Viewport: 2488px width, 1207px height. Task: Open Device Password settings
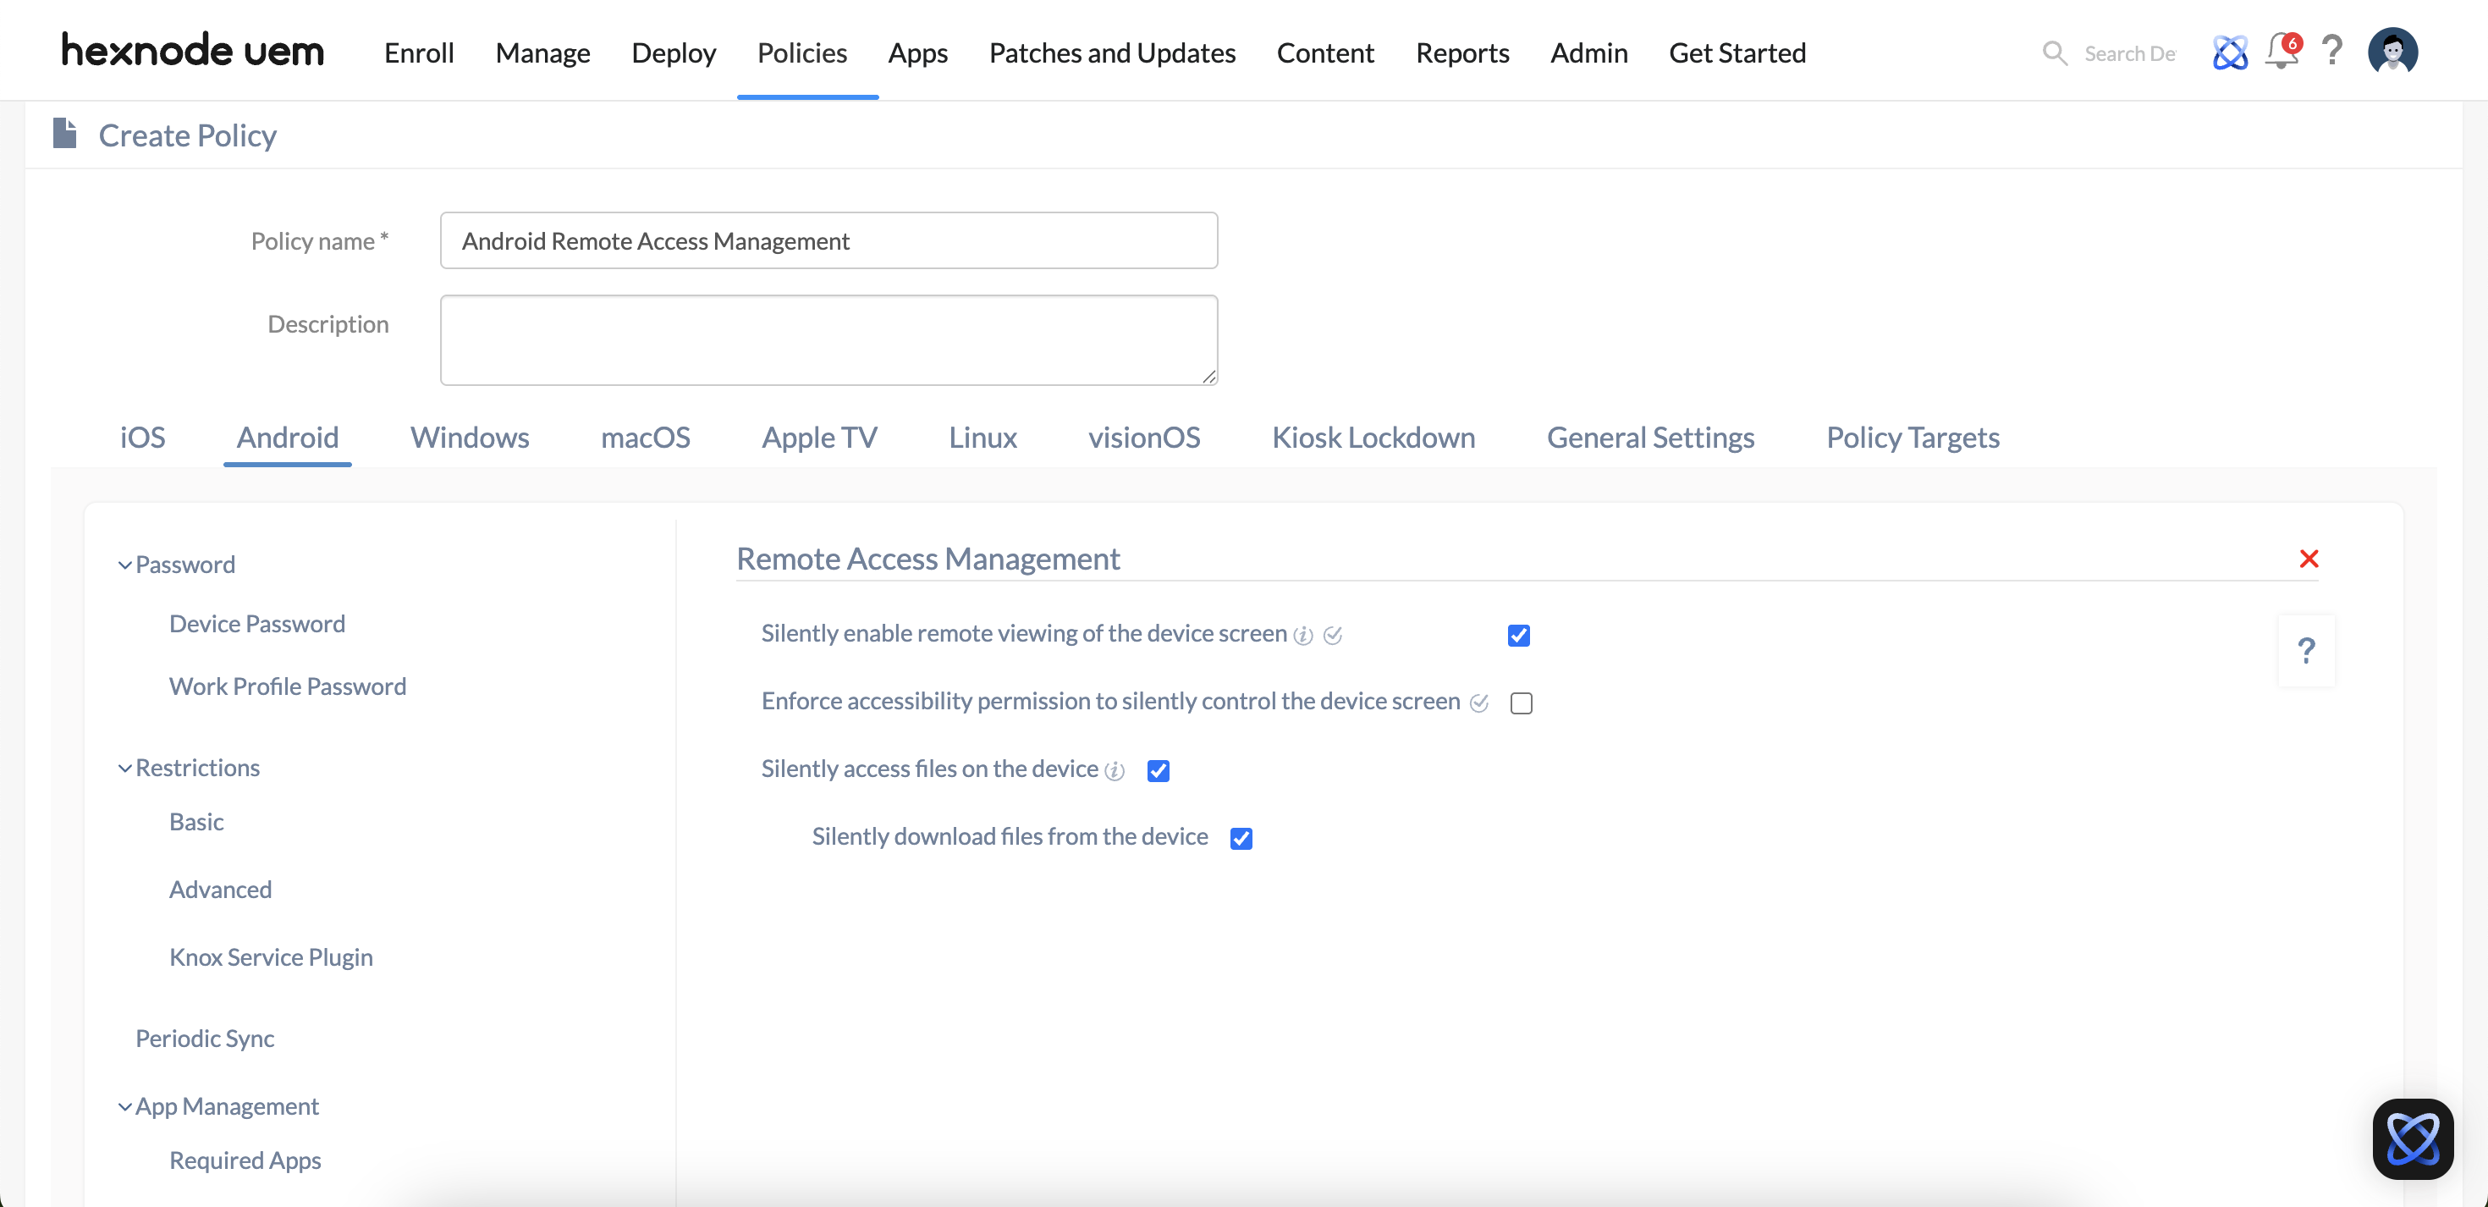pos(257,623)
